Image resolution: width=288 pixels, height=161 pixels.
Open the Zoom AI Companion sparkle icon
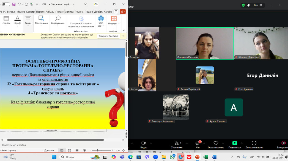tap(248, 5)
